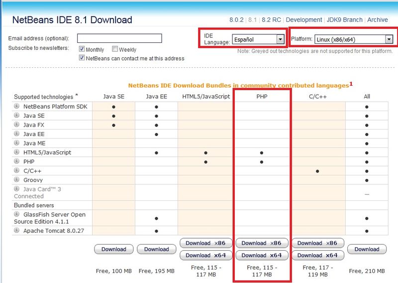Open the Development builds link

pos(304,20)
